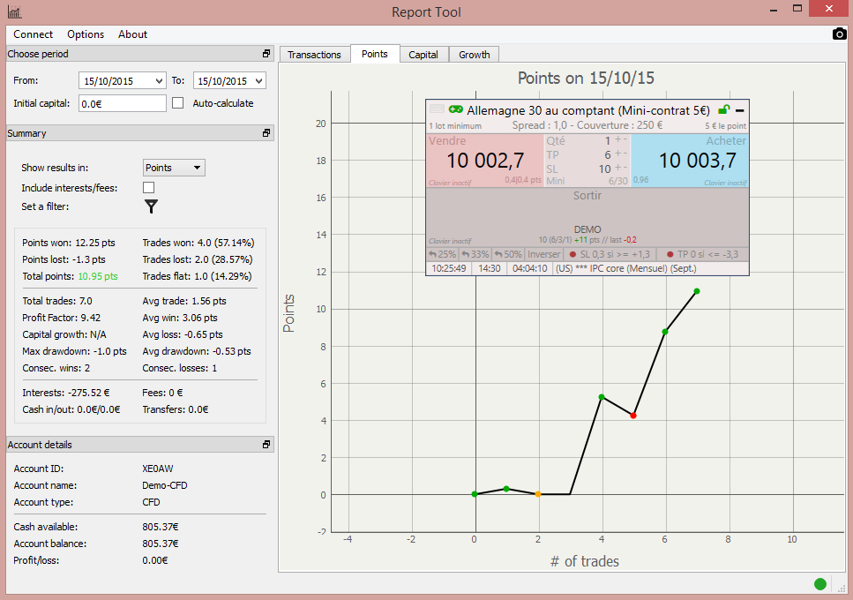The height and width of the screenshot is (600, 853).
Task: Increase TP with its plus sign
Action: [617, 154]
